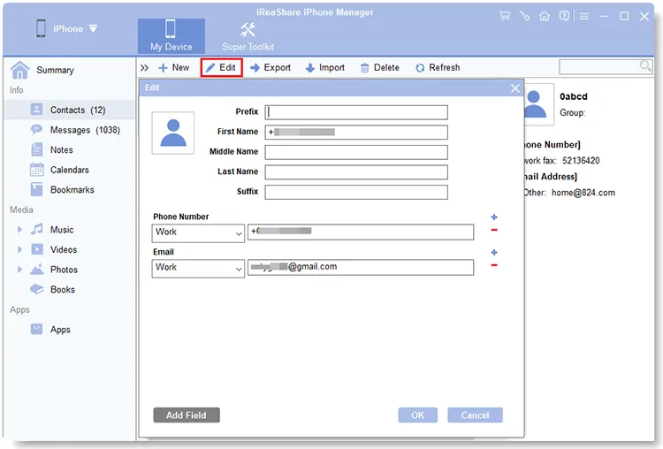
Task: Select the Messages speech bubble icon
Action: [37, 129]
